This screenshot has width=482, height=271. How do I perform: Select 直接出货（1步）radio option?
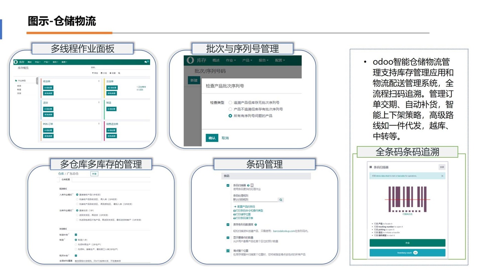coord(77,210)
